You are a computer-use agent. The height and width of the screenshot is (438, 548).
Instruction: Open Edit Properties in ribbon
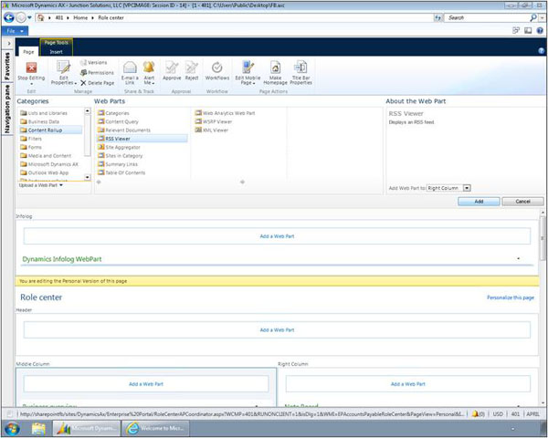[x=63, y=73]
